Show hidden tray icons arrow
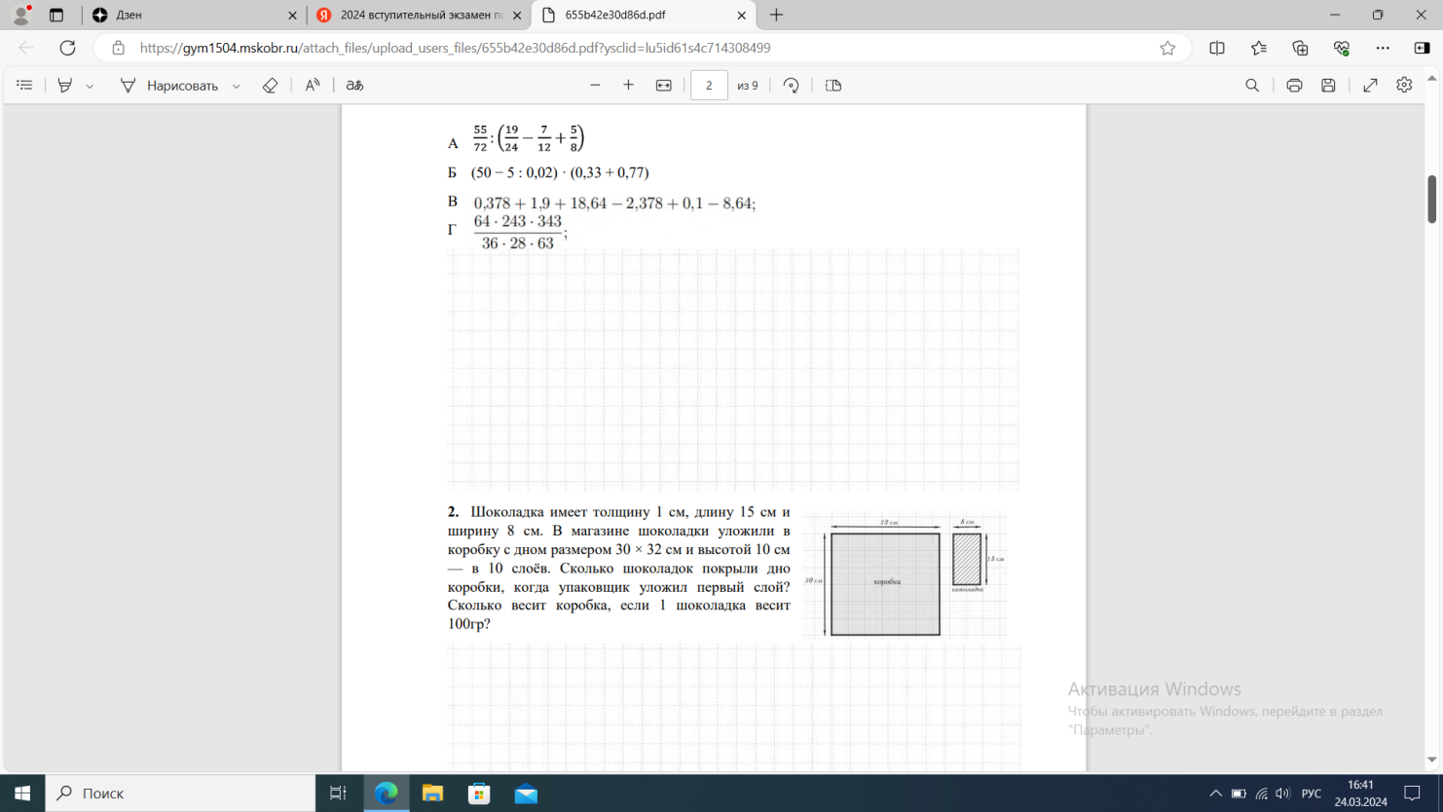The height and width of the screenshot is (812, 1443). (1215, 794)
